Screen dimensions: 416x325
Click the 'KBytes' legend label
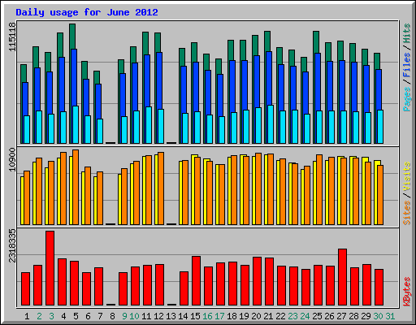tap(407, 292)
